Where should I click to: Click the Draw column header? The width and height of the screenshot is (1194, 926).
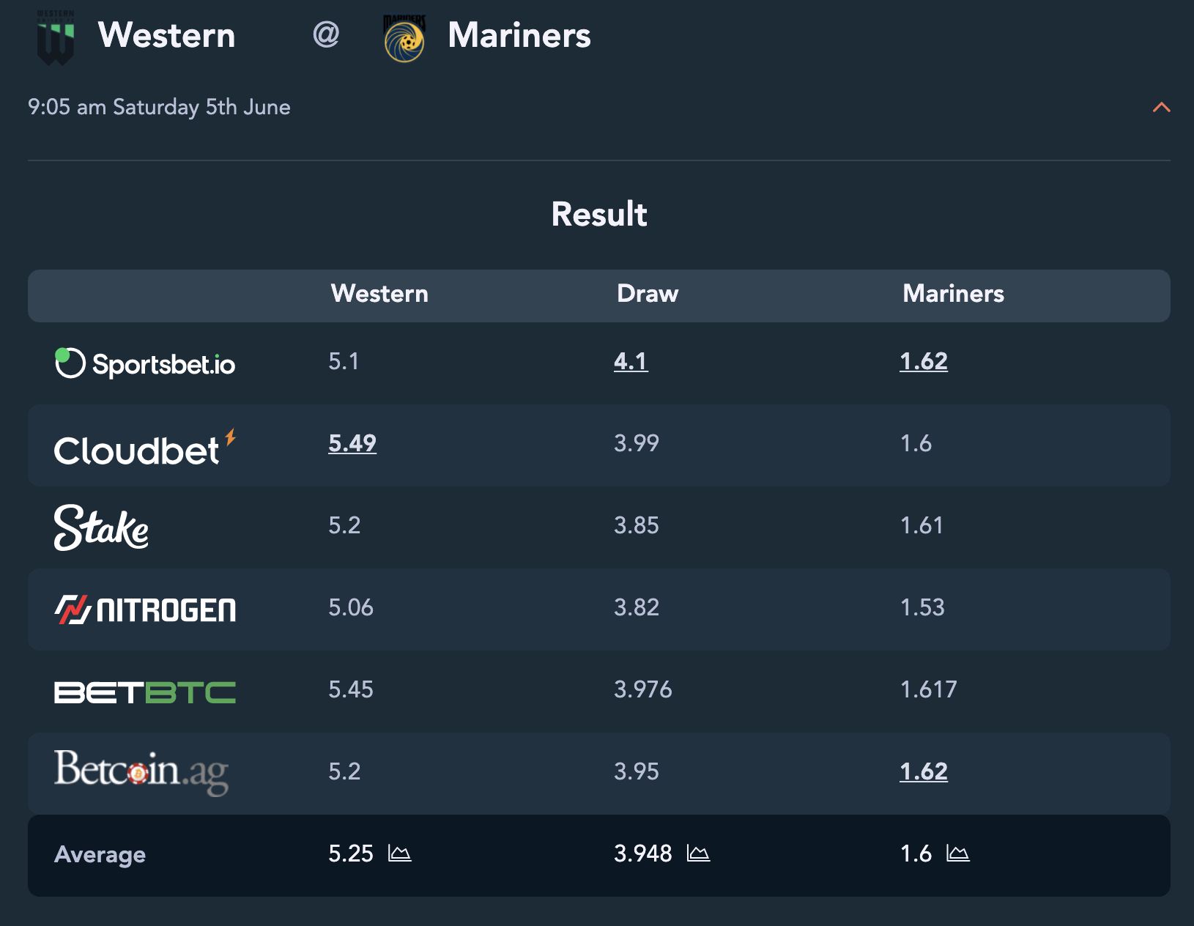[648, 294]
